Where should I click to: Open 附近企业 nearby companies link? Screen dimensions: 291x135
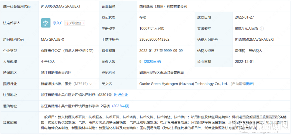(121, 95)
